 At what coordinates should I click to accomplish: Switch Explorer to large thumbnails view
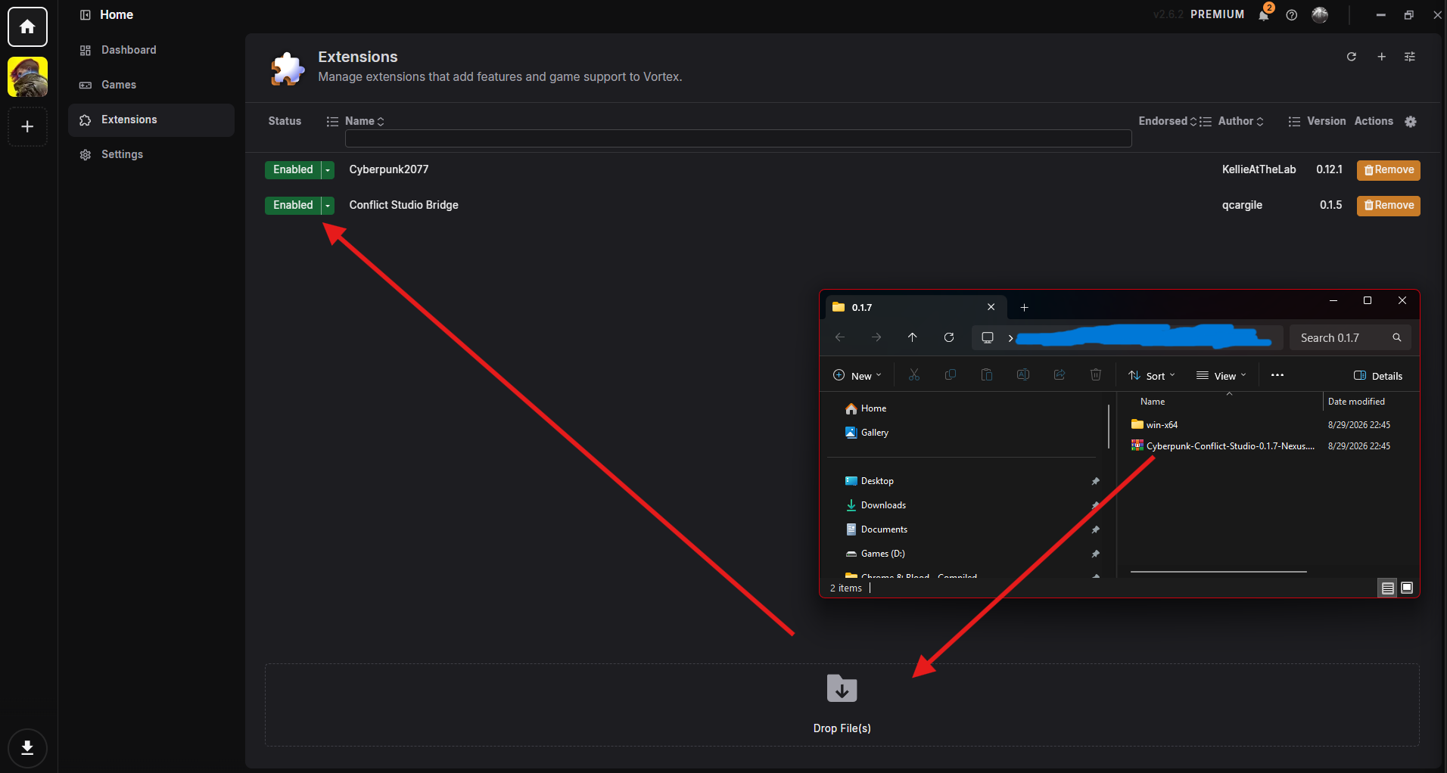coord(1407,588)
